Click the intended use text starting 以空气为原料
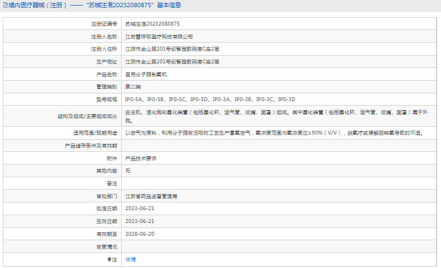The image size is (441, 268). click(275, 133)
